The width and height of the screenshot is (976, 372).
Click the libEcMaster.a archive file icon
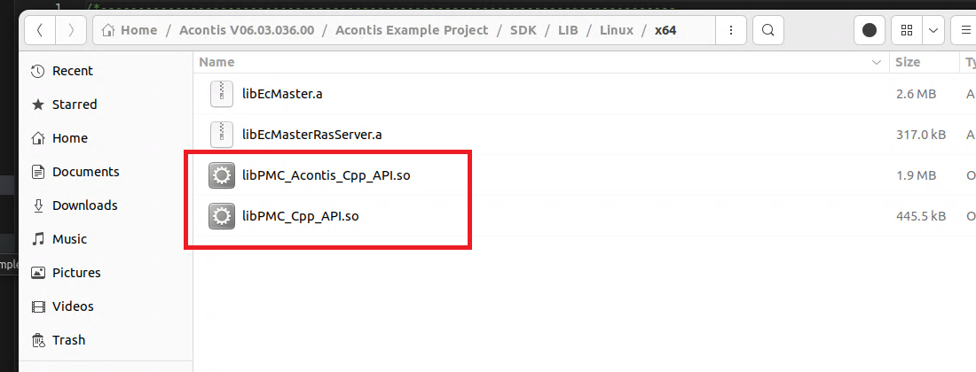tap(221, 94)
